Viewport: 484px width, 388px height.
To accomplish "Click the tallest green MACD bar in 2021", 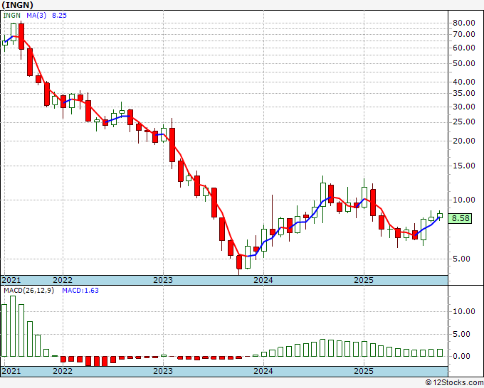I will (13, 326).
